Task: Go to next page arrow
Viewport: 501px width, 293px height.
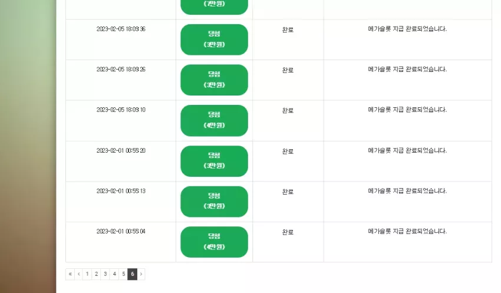Action: click(x=141, y=274)
